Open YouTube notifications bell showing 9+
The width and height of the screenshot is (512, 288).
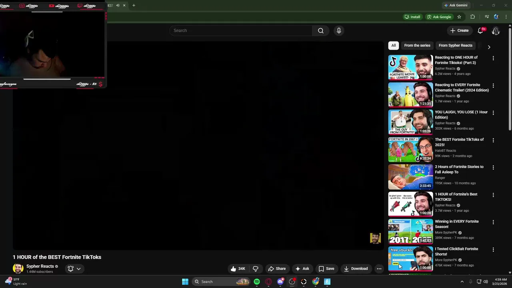(x=481, y=30)
